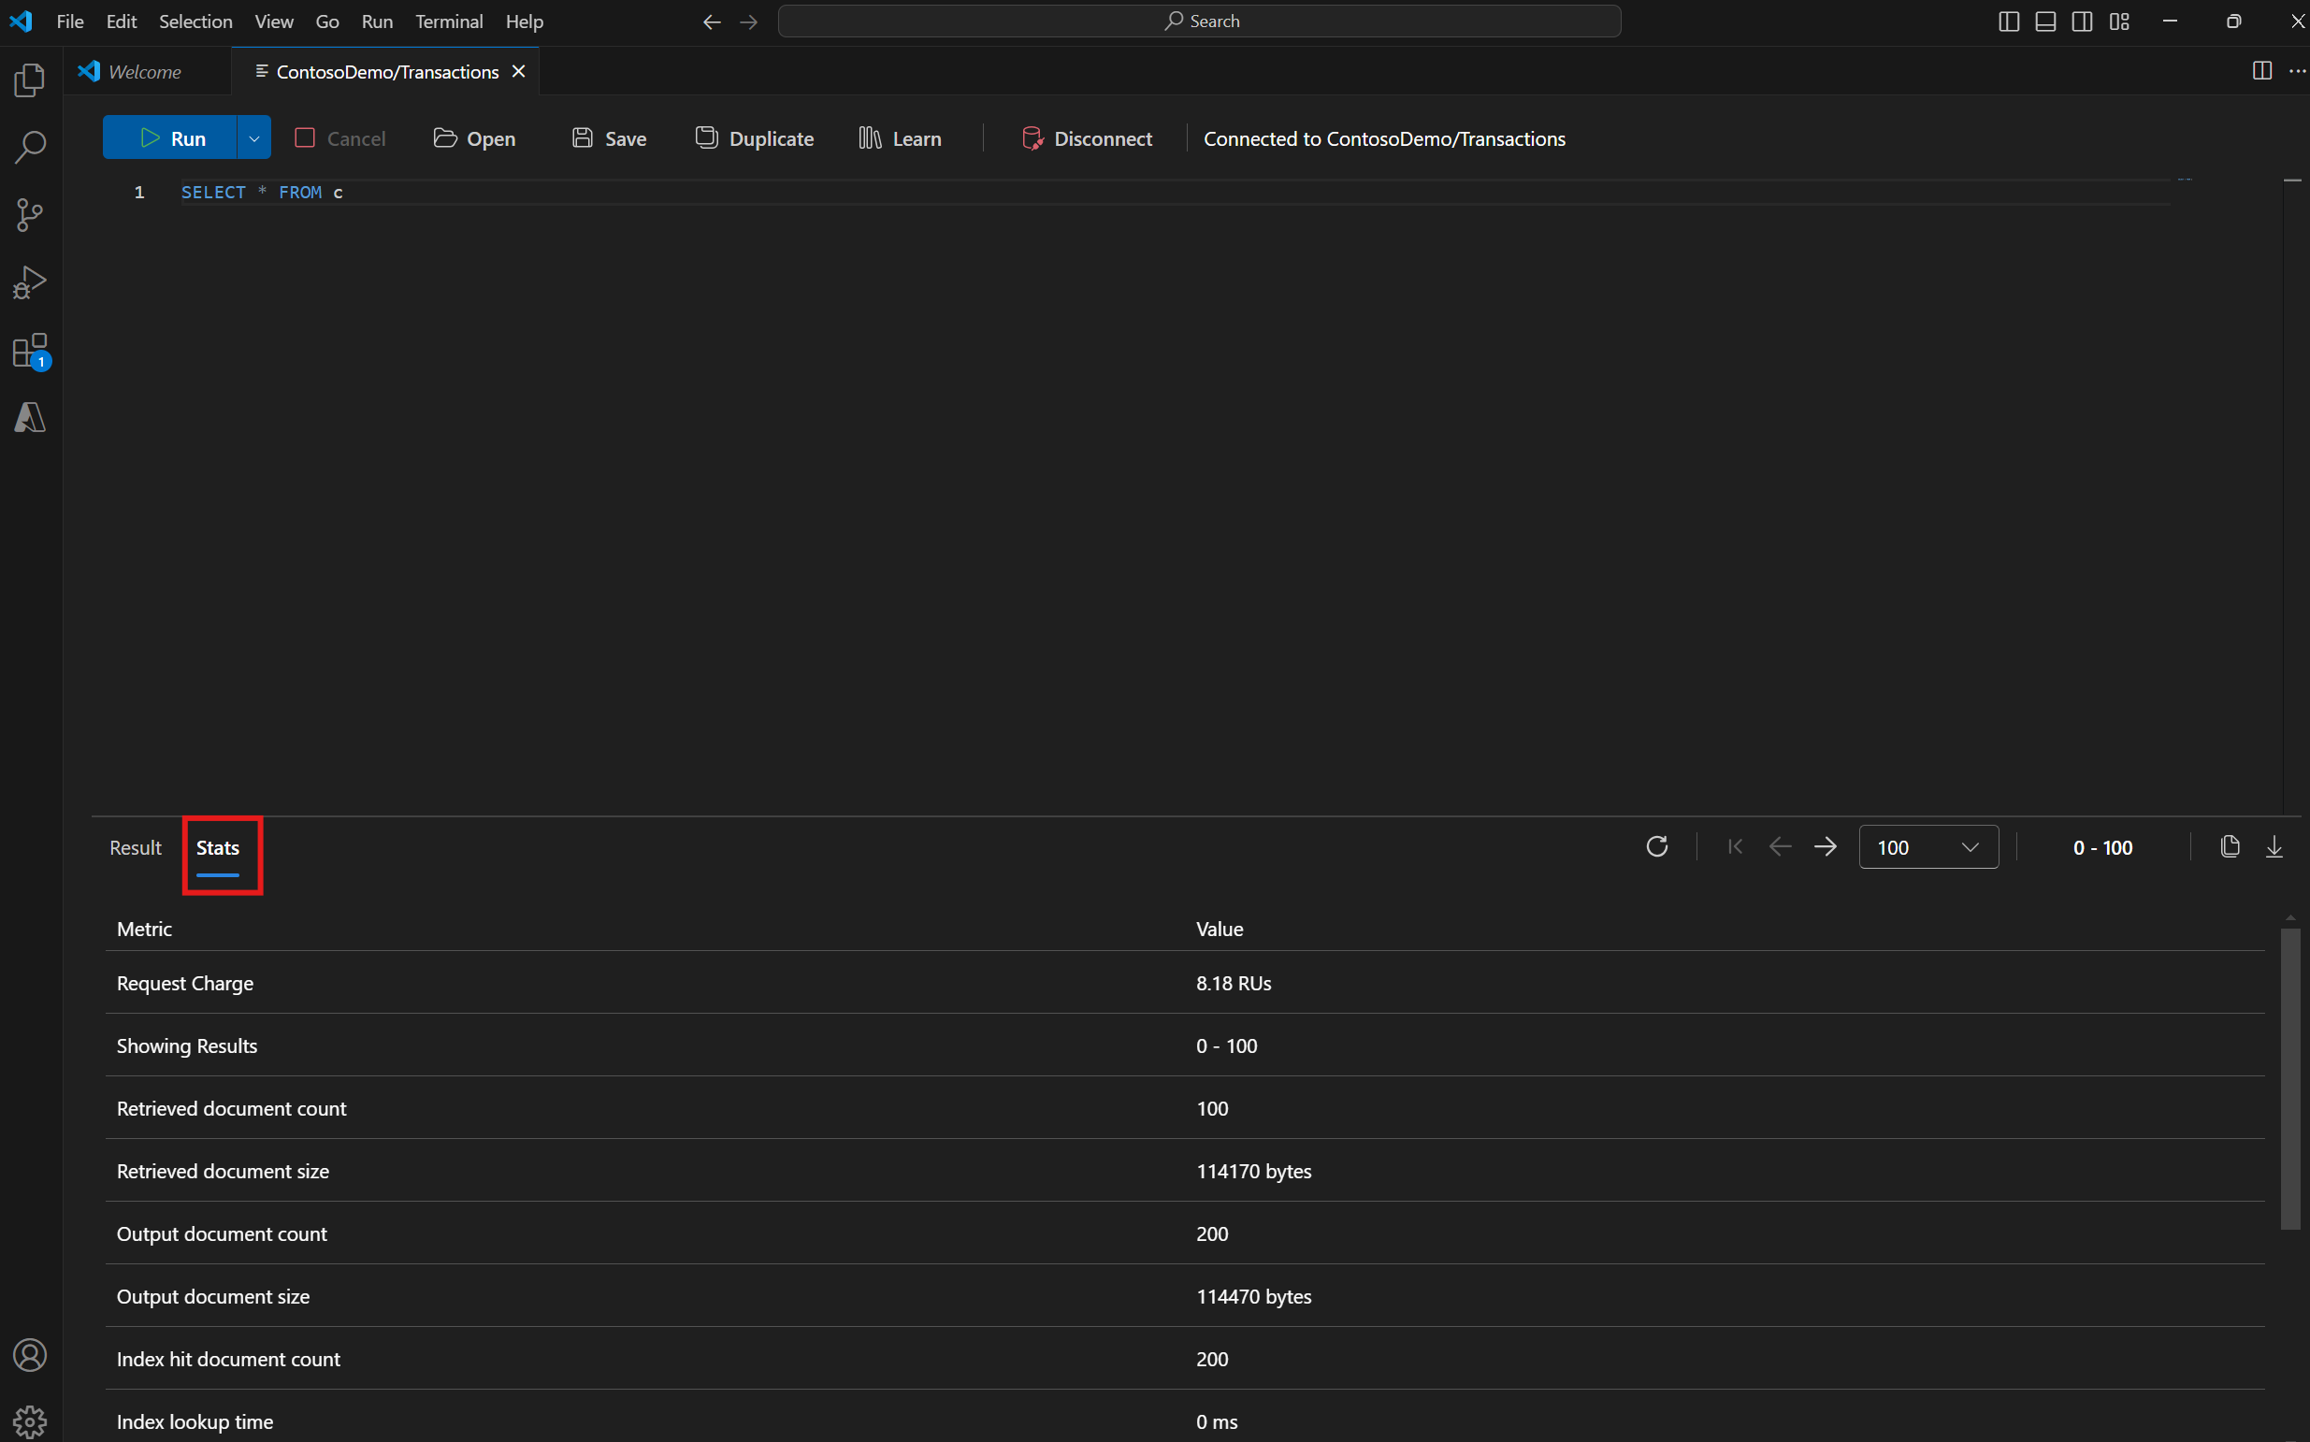
Task: Go to next results page arrow
Action: click(1825, 847)
